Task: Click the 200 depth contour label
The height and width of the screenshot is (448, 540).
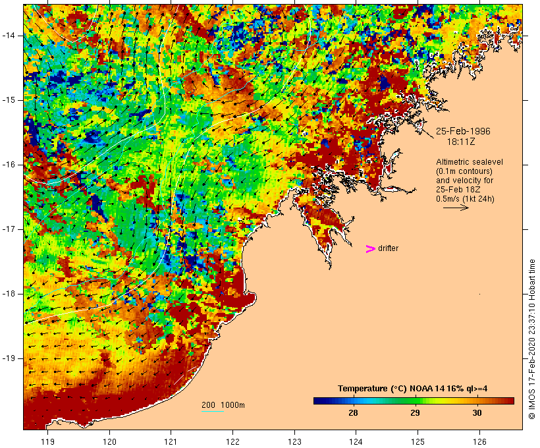Action: coord(208,405)
